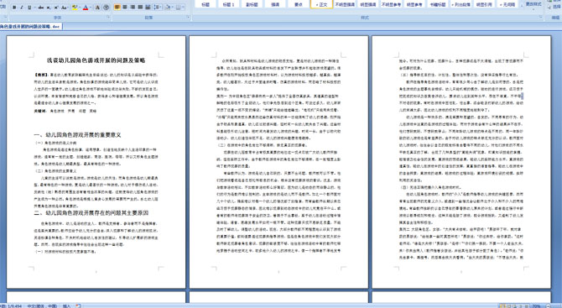Screen dimensions: 562x308
Task: Apply subscript formatting
Action: coord(49,8)
